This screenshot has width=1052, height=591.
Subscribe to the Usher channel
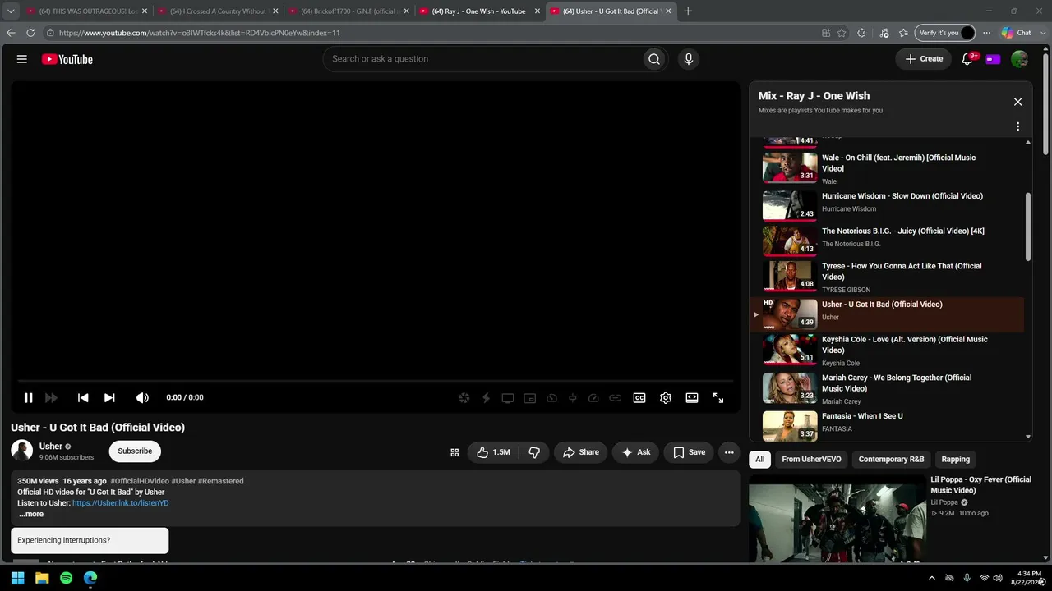[x=135, y=451]
